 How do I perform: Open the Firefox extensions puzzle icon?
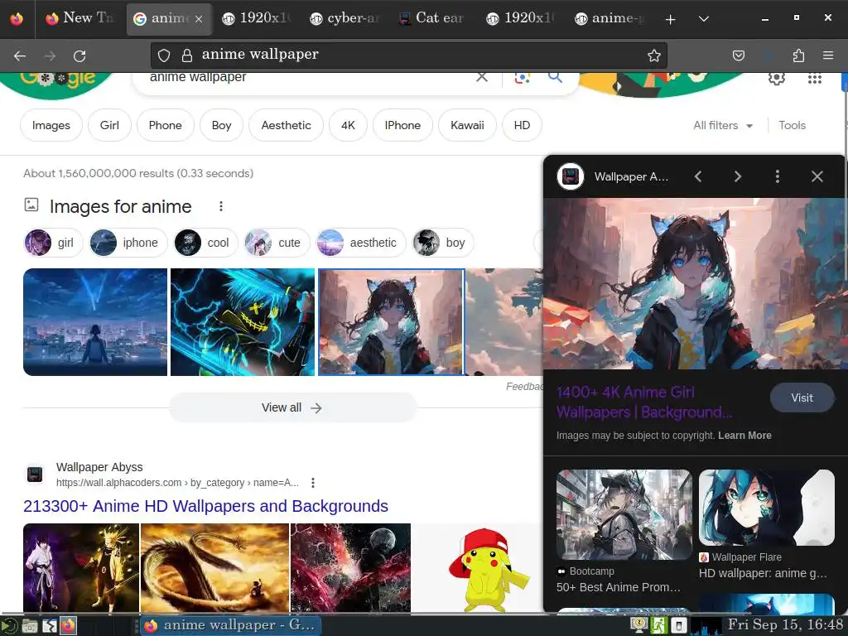798,55
